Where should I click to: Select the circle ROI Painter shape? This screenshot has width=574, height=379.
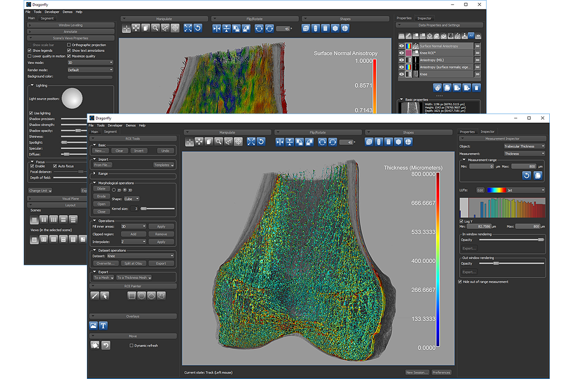(x=142, y=295)
